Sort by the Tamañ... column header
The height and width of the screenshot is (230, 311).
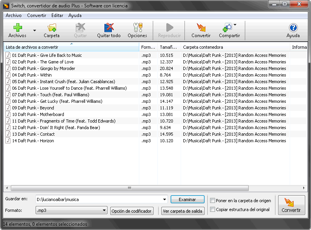tap(169, 47)
